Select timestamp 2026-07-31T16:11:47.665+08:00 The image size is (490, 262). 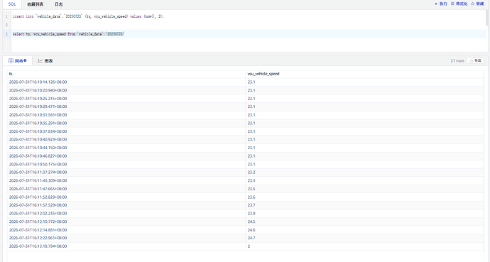(x=38, y=189)
